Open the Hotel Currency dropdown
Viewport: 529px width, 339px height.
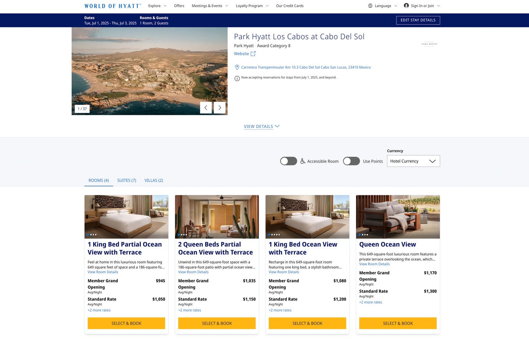coord(413,161)
